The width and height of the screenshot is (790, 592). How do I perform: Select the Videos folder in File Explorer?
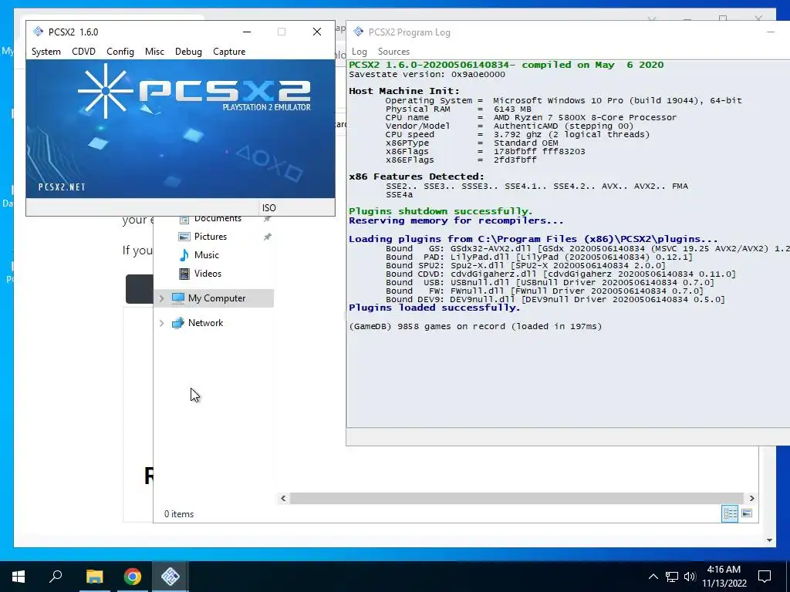coord(208,274)
